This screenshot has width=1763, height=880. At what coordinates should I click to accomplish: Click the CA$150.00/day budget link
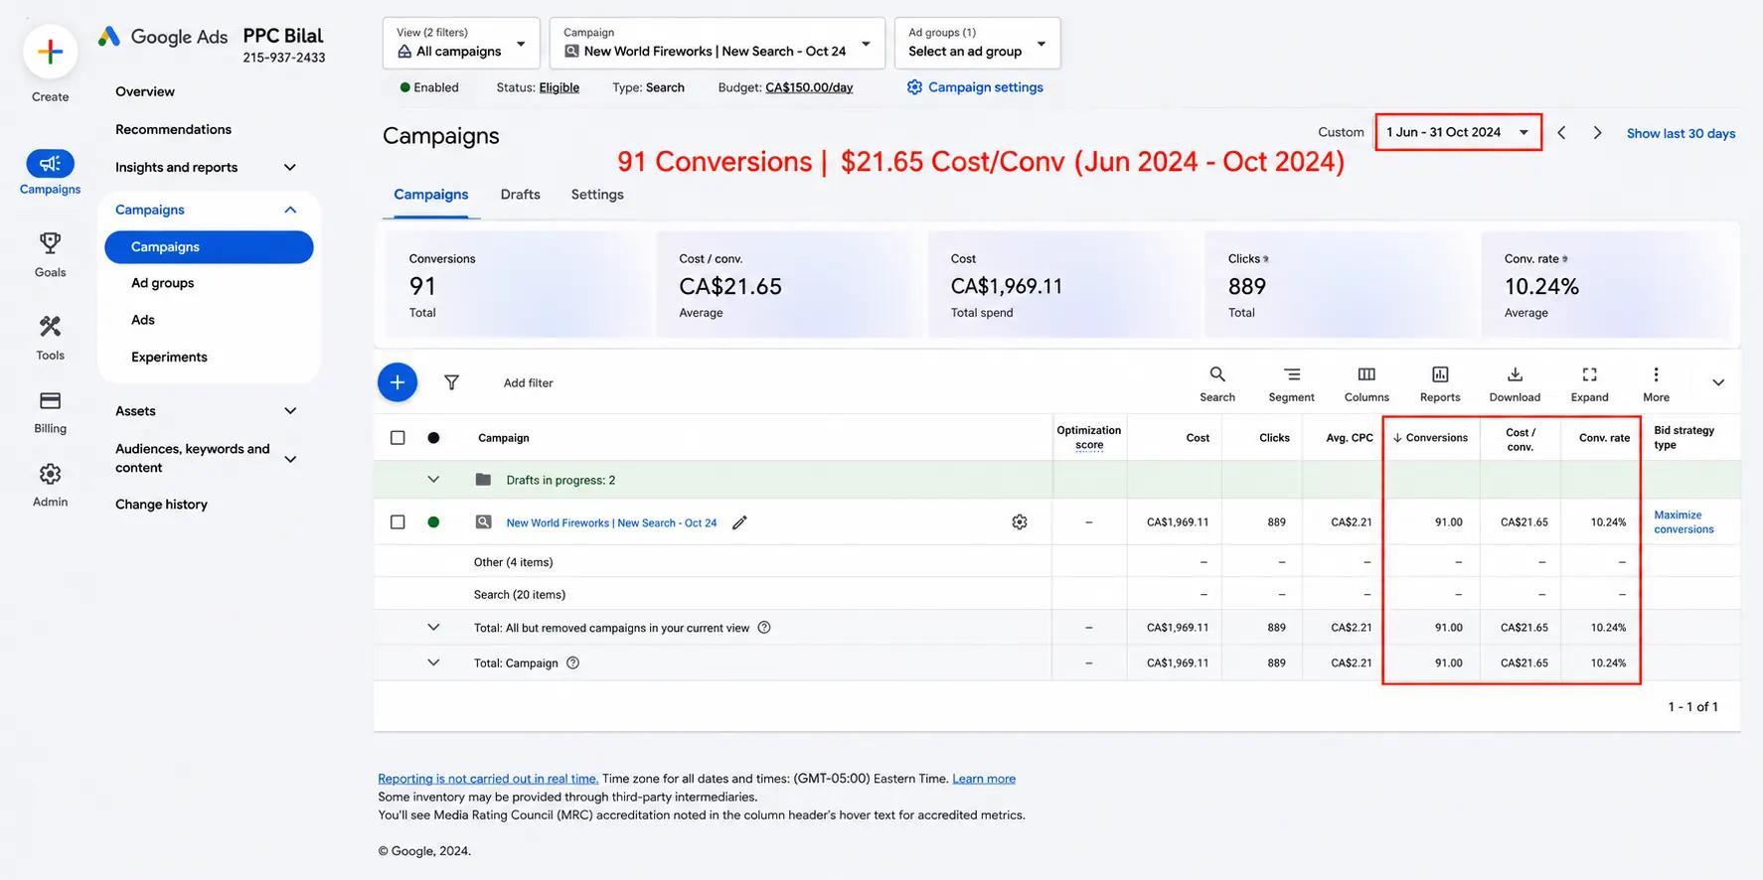[809, 87]
